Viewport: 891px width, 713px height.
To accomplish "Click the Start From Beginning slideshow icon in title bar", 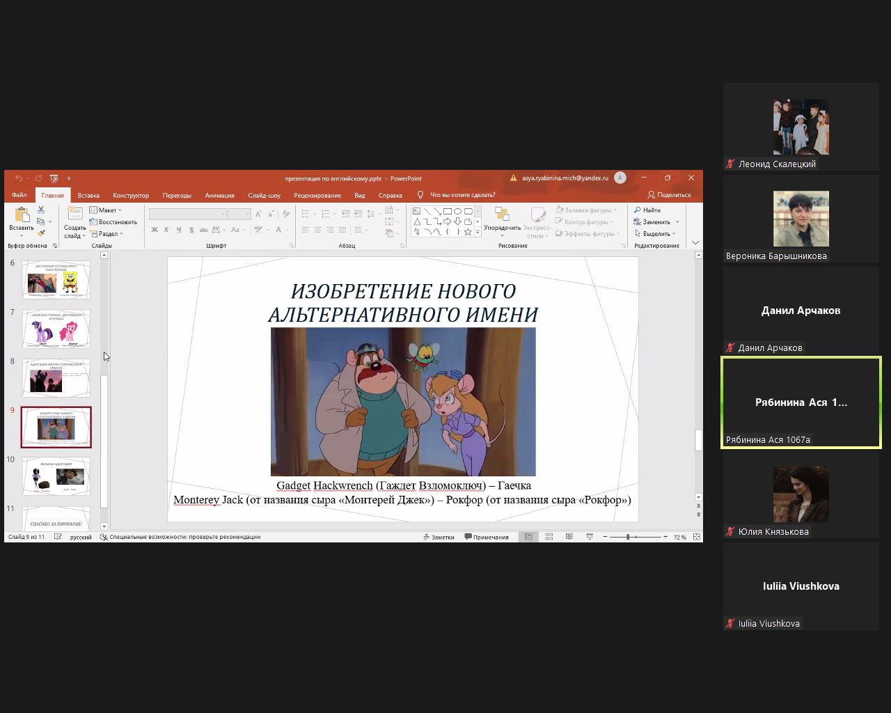I will click(x=54, y=178).
